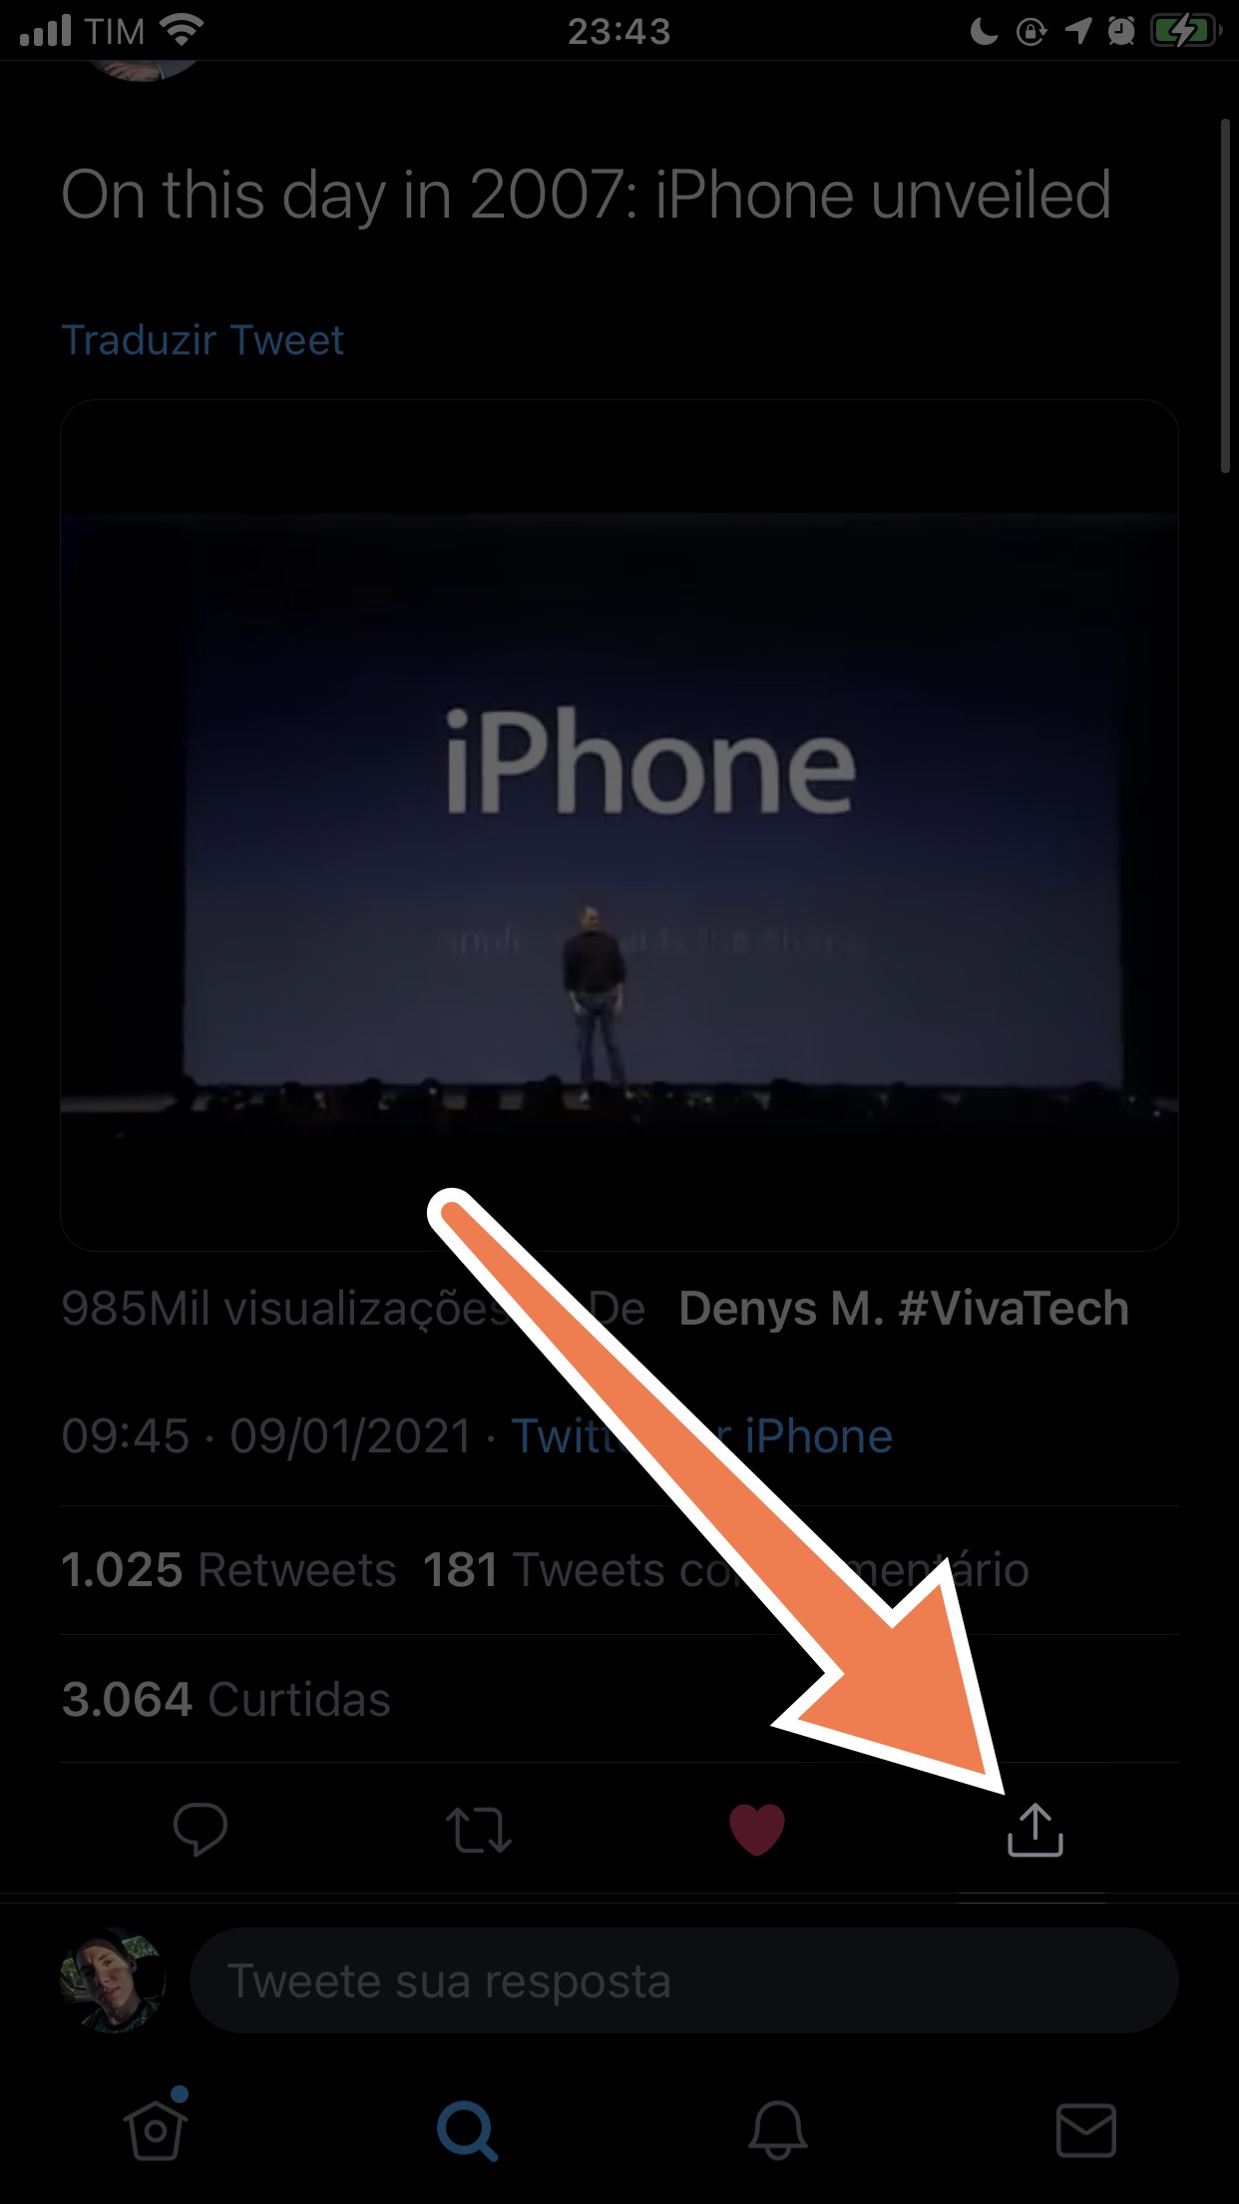Unlike the tweet with the heart icon
Screen dimensions: 1239x2204
757,1830
